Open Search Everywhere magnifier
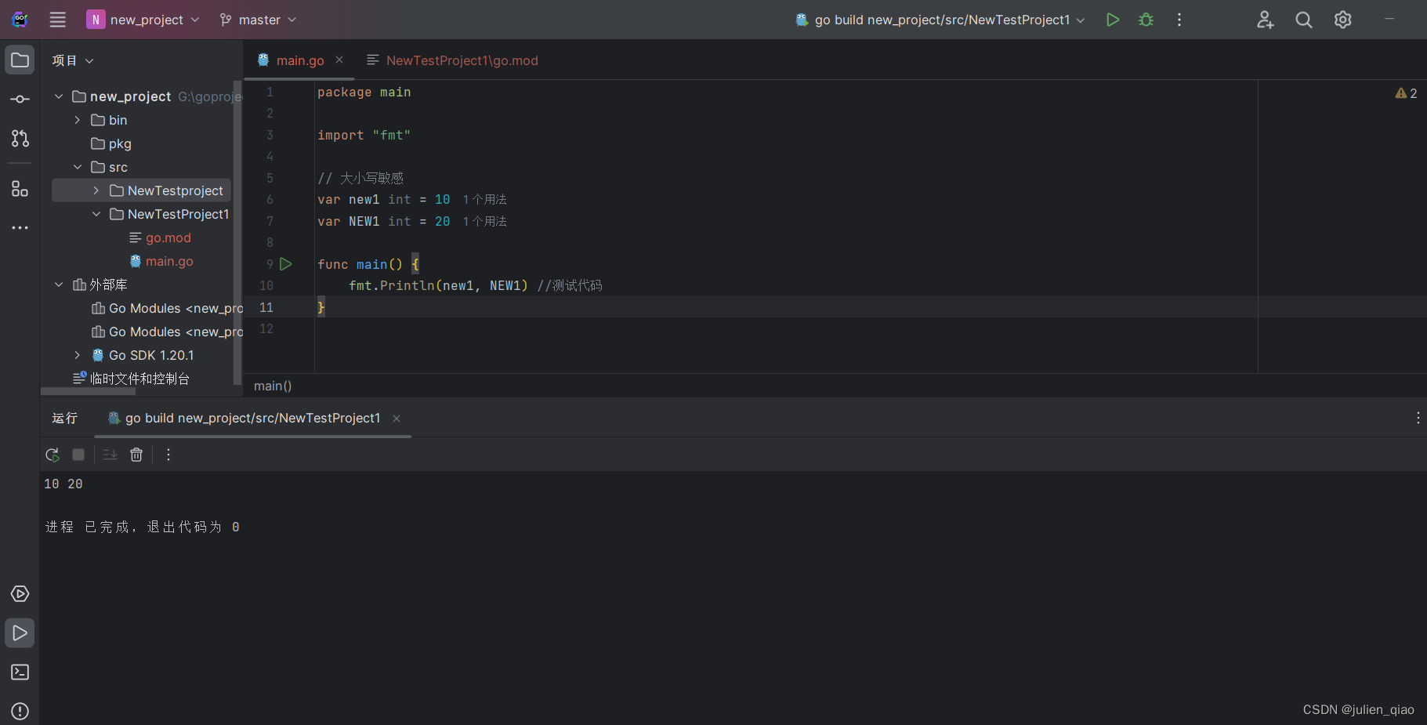 tap(1304, 20)
